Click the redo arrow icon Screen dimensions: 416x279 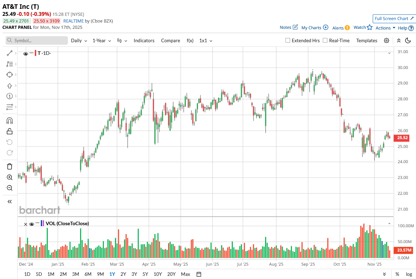[9, 153]
